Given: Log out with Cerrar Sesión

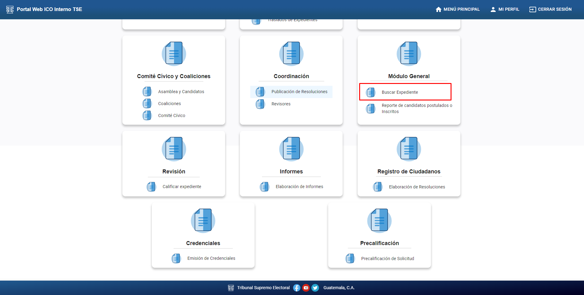Looking at the screenshot, I should 551,9.
